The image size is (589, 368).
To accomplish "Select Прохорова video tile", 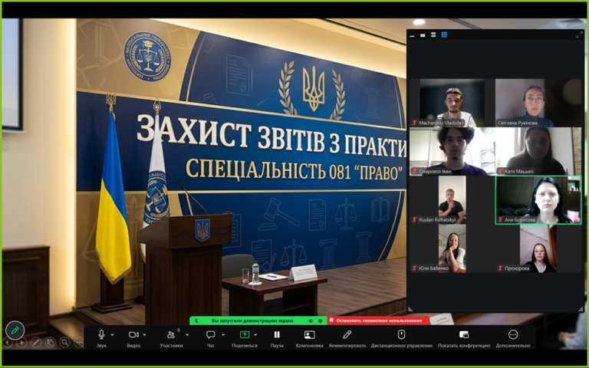I will (538, 248).
